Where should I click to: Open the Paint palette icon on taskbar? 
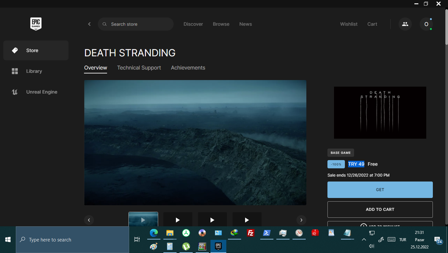(154, 246)
